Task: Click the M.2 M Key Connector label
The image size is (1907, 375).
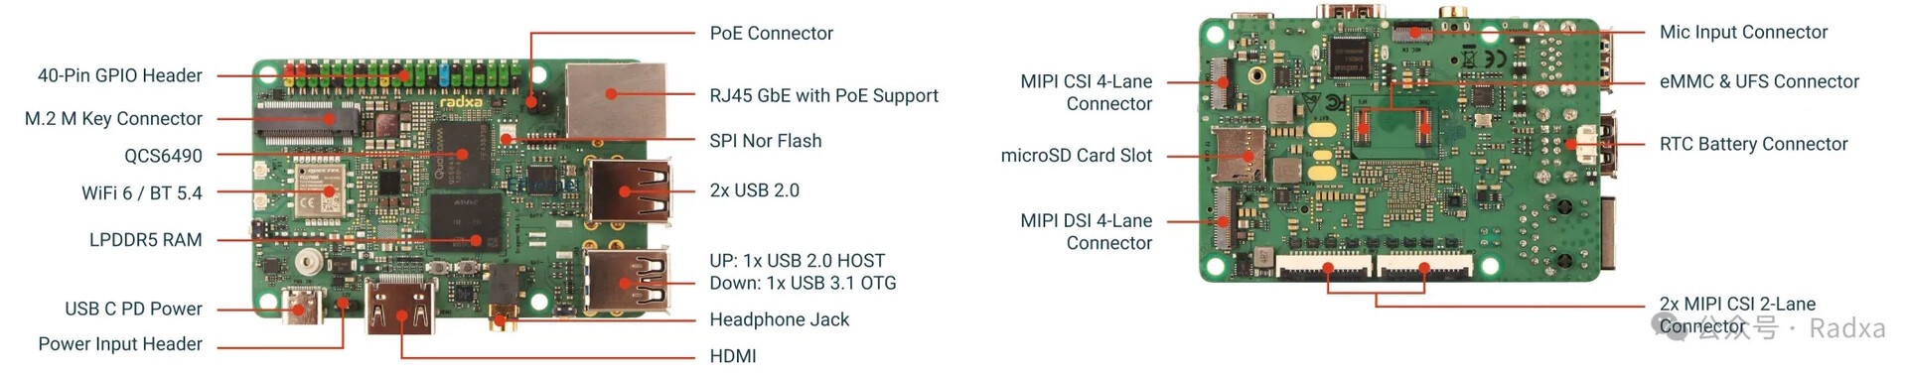Action: pyautogui.click(x=113, y=118)
